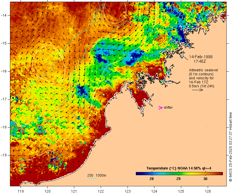The width and height of the screenshot is (234, 194).
Task: Click the cyan 200m isobath legend line
Action: 92,178
